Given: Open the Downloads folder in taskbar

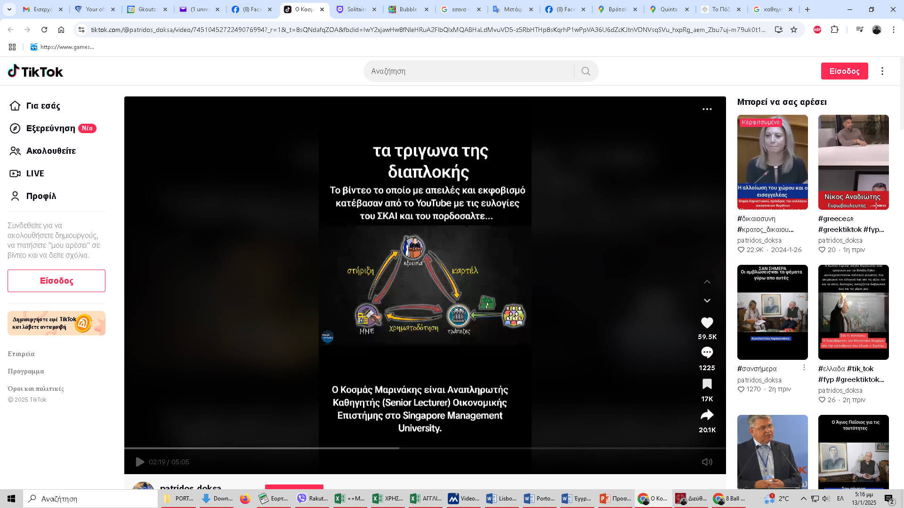Looking at the screenshot, I should [217, 499].
